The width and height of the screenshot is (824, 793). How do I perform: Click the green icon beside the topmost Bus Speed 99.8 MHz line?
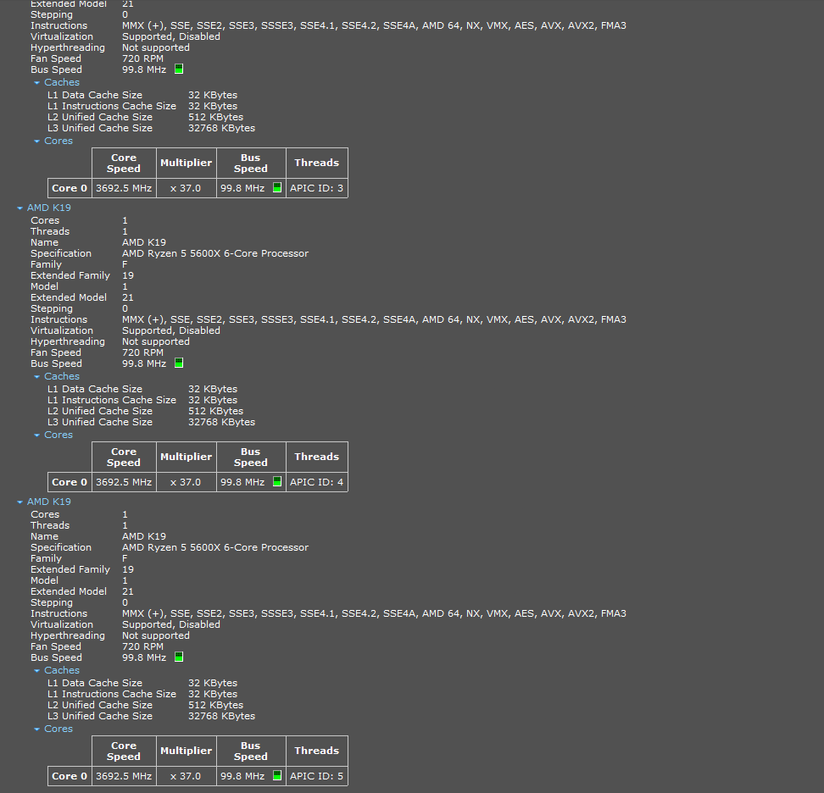179,69
